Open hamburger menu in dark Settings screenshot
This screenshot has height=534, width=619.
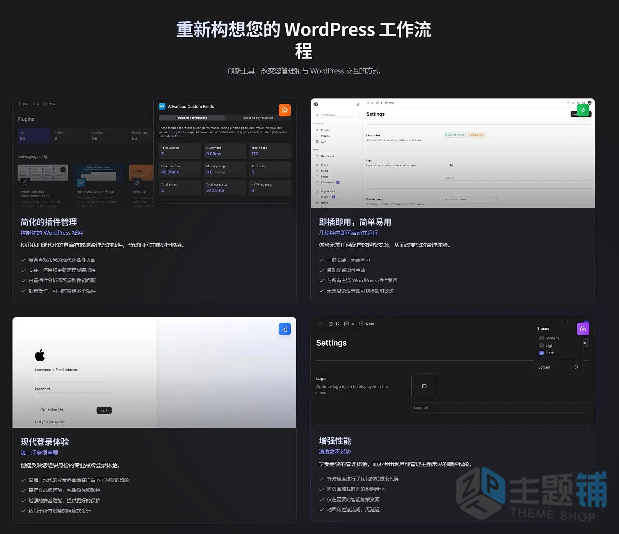(x=320, y=324)
